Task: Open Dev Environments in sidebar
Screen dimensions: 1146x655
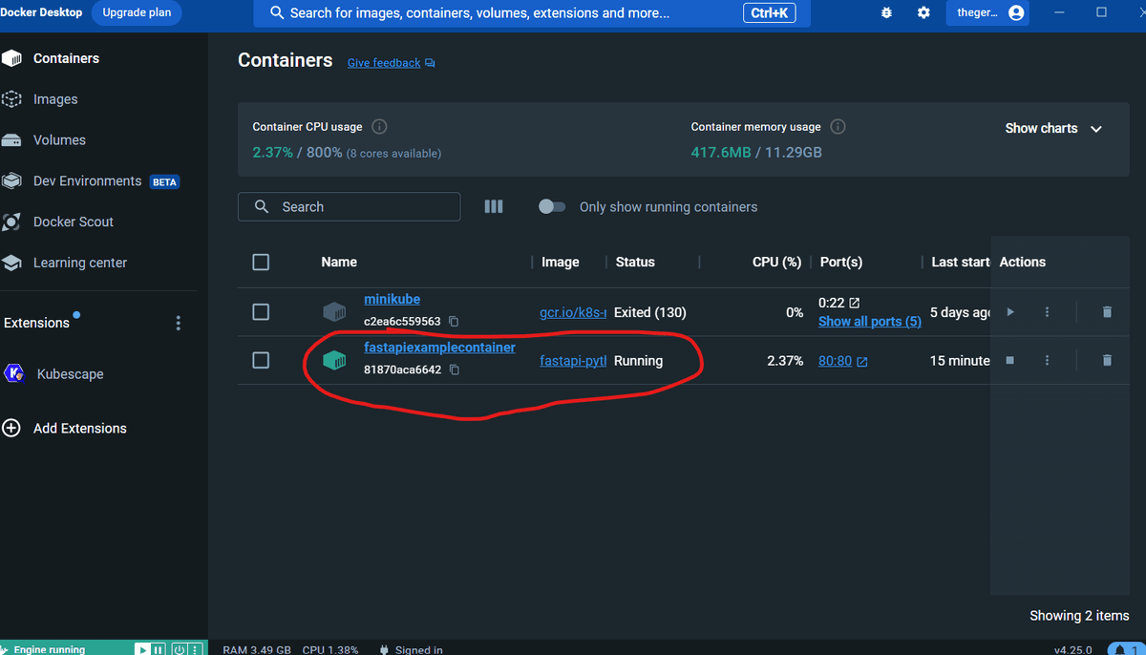Action: point(87,180)
